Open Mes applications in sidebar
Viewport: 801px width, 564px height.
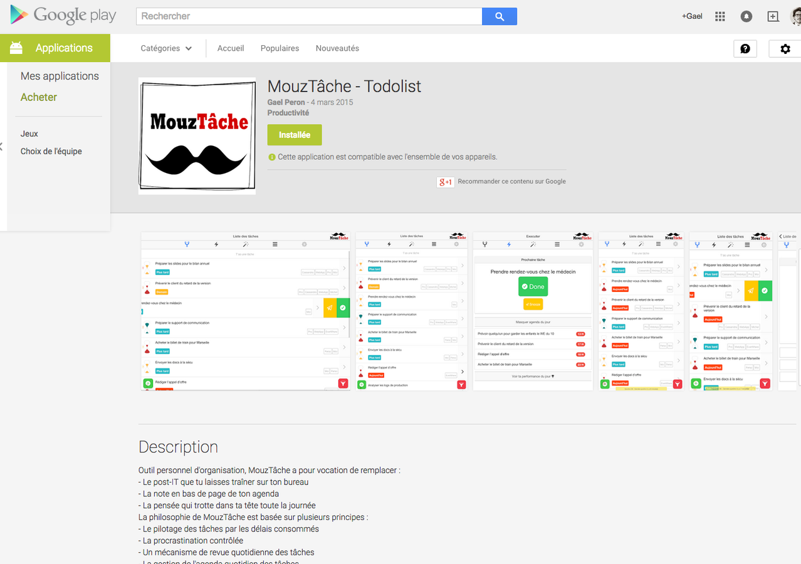[60, 76]
